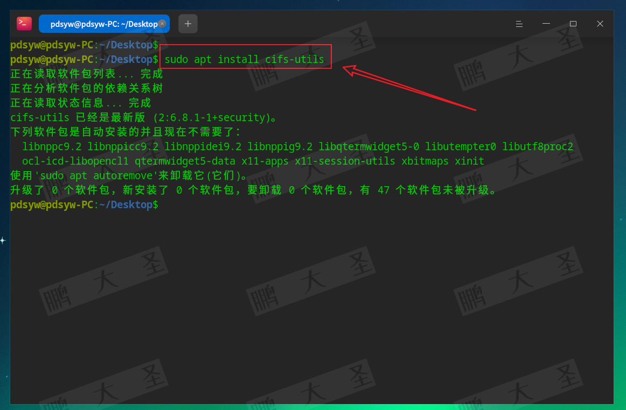Screen dimensions: 626x410
Task: Click package name 'libnppig9.2'
Action: [x=280, y=146]
